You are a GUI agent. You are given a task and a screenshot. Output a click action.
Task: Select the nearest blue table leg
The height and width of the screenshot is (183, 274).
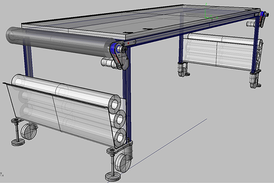[x=127, y=100]
